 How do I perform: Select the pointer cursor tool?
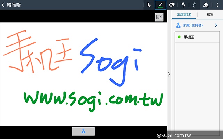pyautogui.click(x=149, y=5)
